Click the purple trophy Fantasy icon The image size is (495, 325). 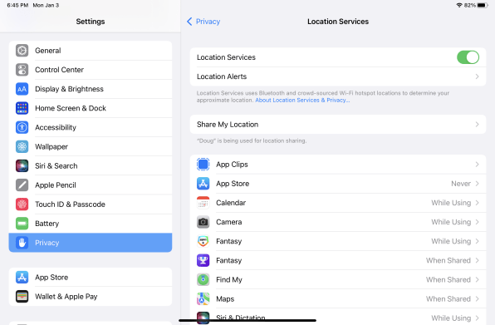pyautogui.click(x=203, y=260)
